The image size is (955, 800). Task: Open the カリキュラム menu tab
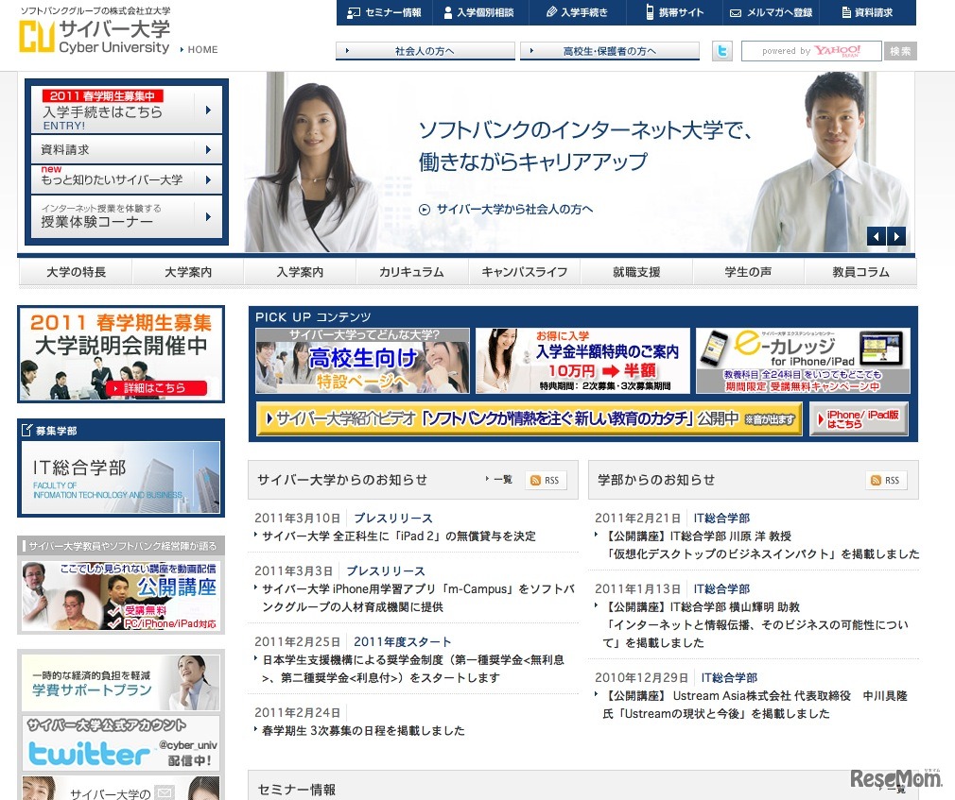click(411, 272)
